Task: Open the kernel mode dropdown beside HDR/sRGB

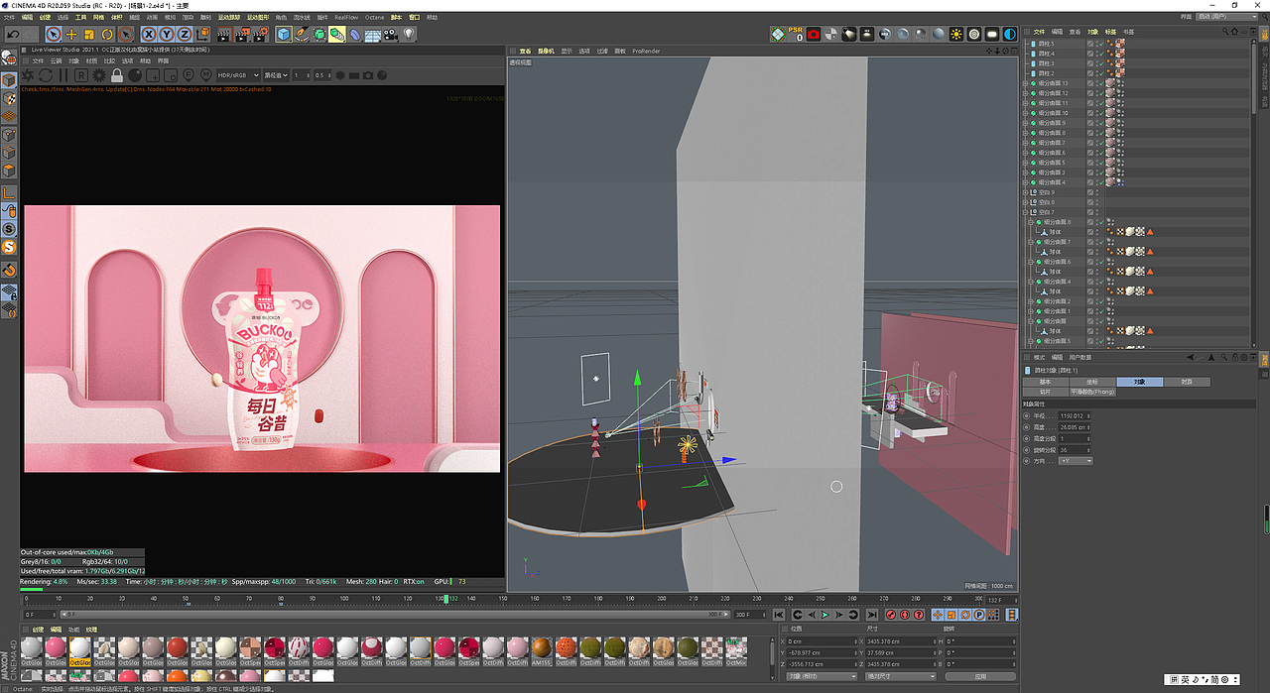Action: click(276, 75)
